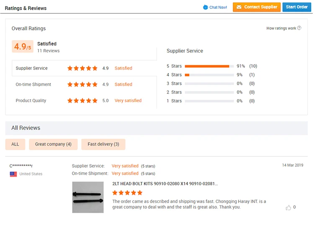Open the Chat Now link
Viewport: 314px width, 225px height.
coord(218,7)
